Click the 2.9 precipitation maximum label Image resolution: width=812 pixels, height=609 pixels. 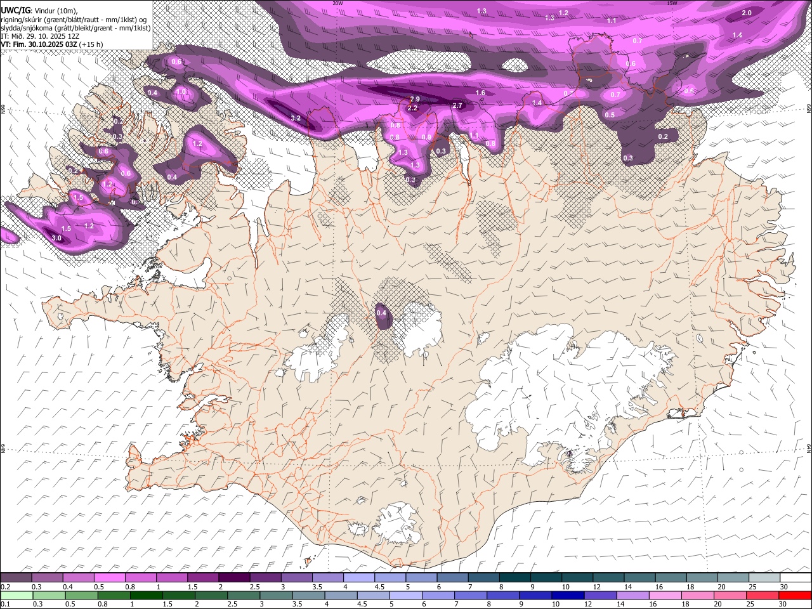(x=415, y=100)
